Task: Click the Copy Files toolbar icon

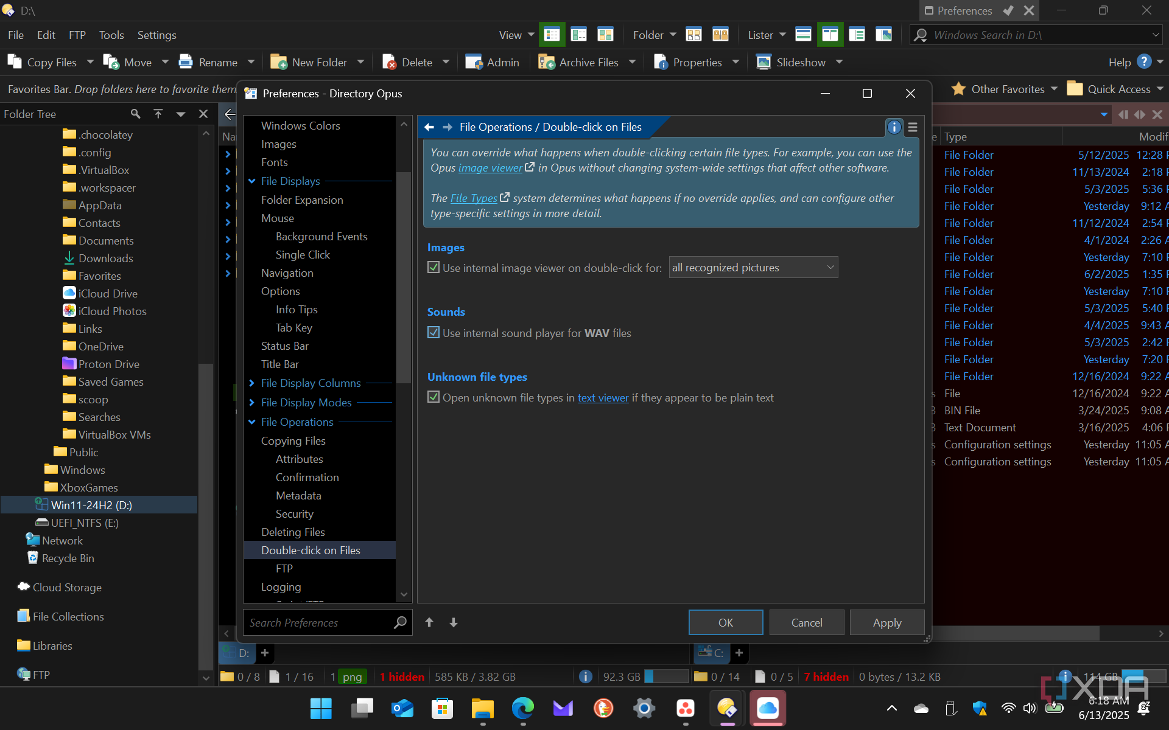Action: [x=14, y=62]
